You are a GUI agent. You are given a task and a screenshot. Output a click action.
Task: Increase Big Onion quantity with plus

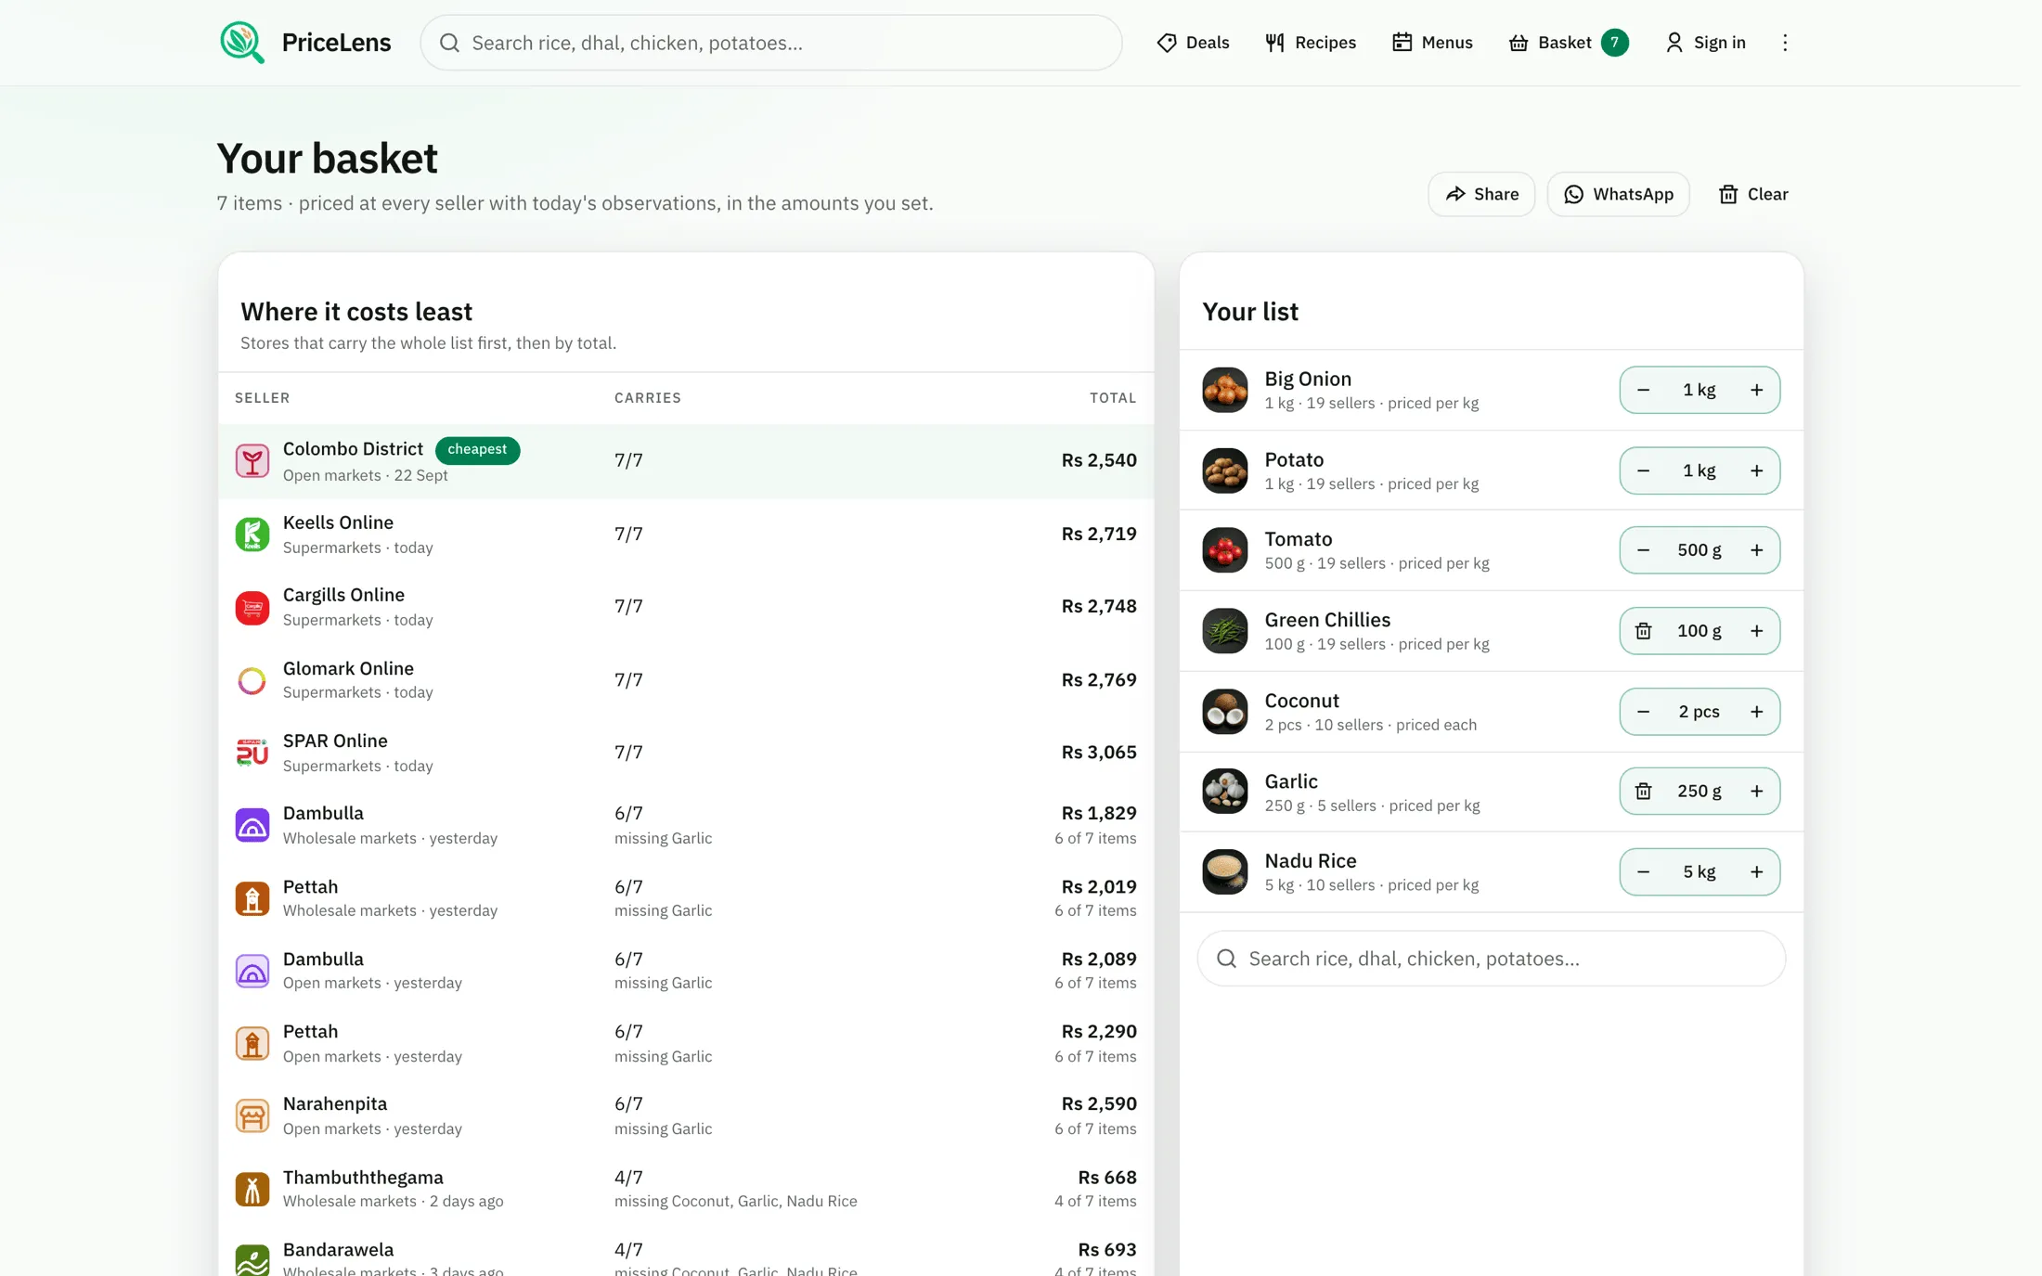click(1756, 390)
